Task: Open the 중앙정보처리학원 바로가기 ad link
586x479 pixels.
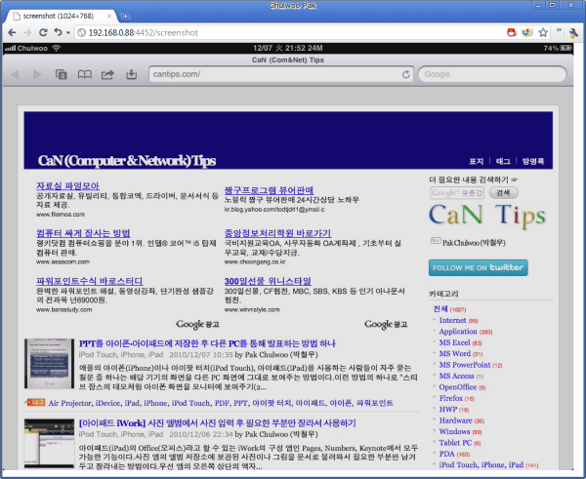Action: tap(277, 233)
